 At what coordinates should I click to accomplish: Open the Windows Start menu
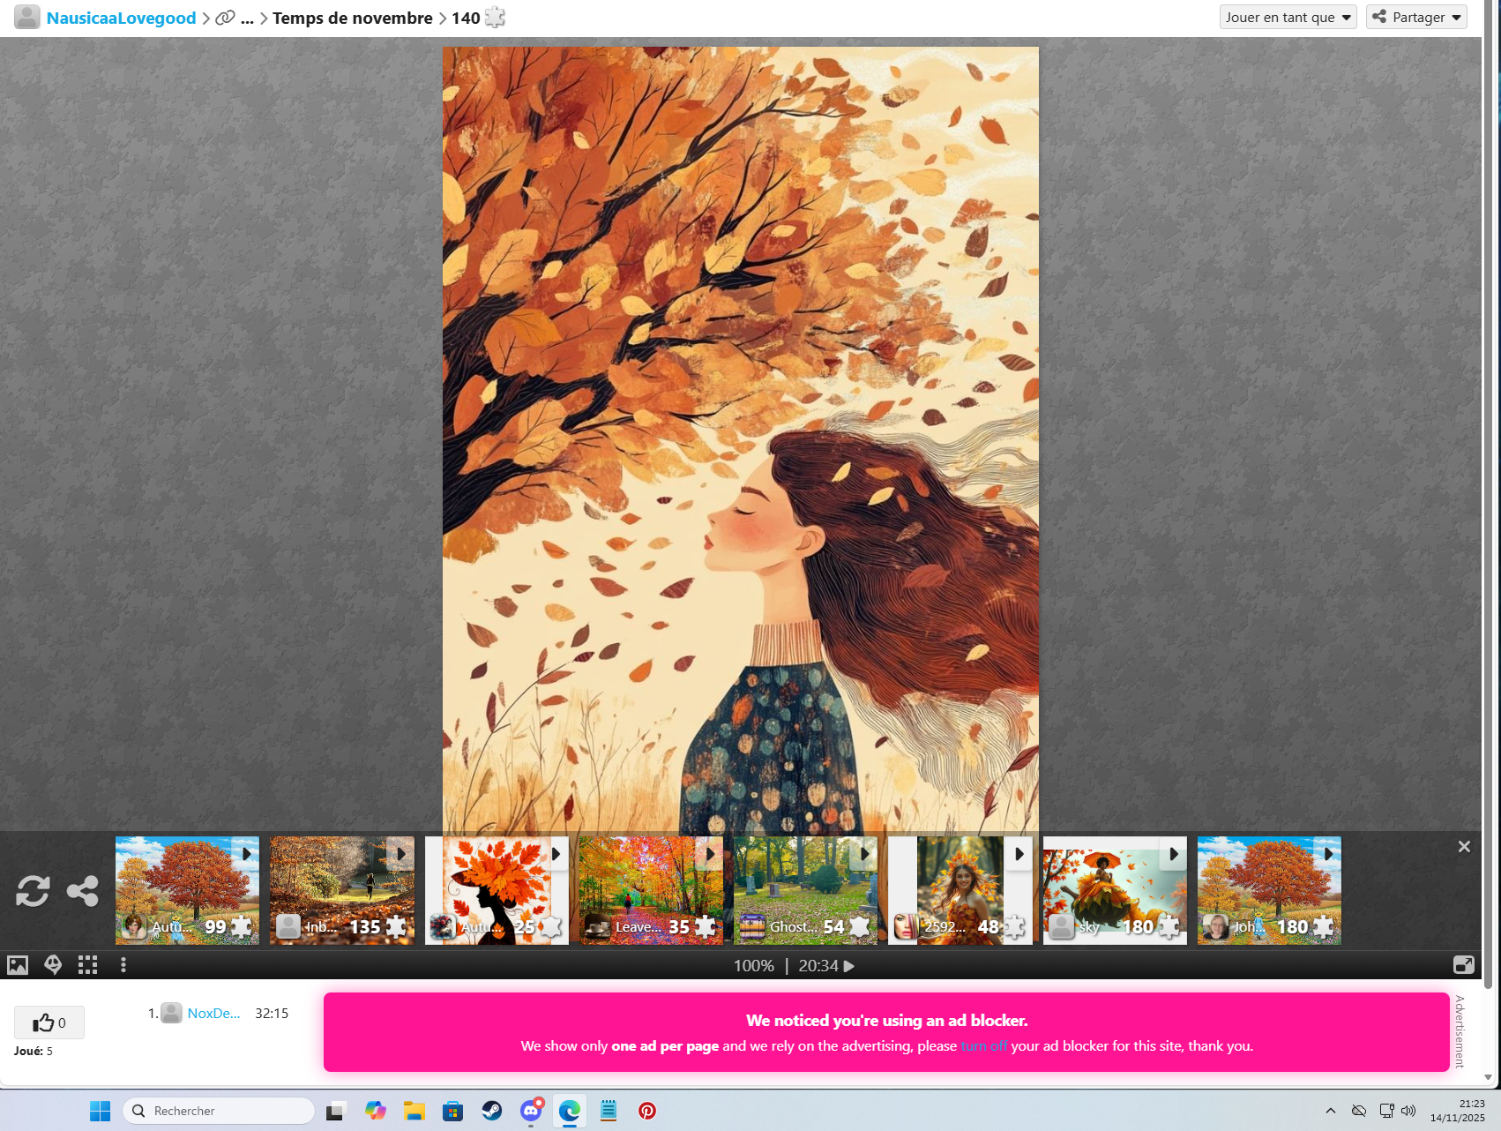[100, 1111]
